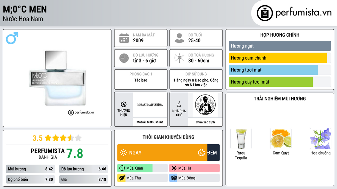Click the Chưa xác định perfumer label

tap(205, 122)
